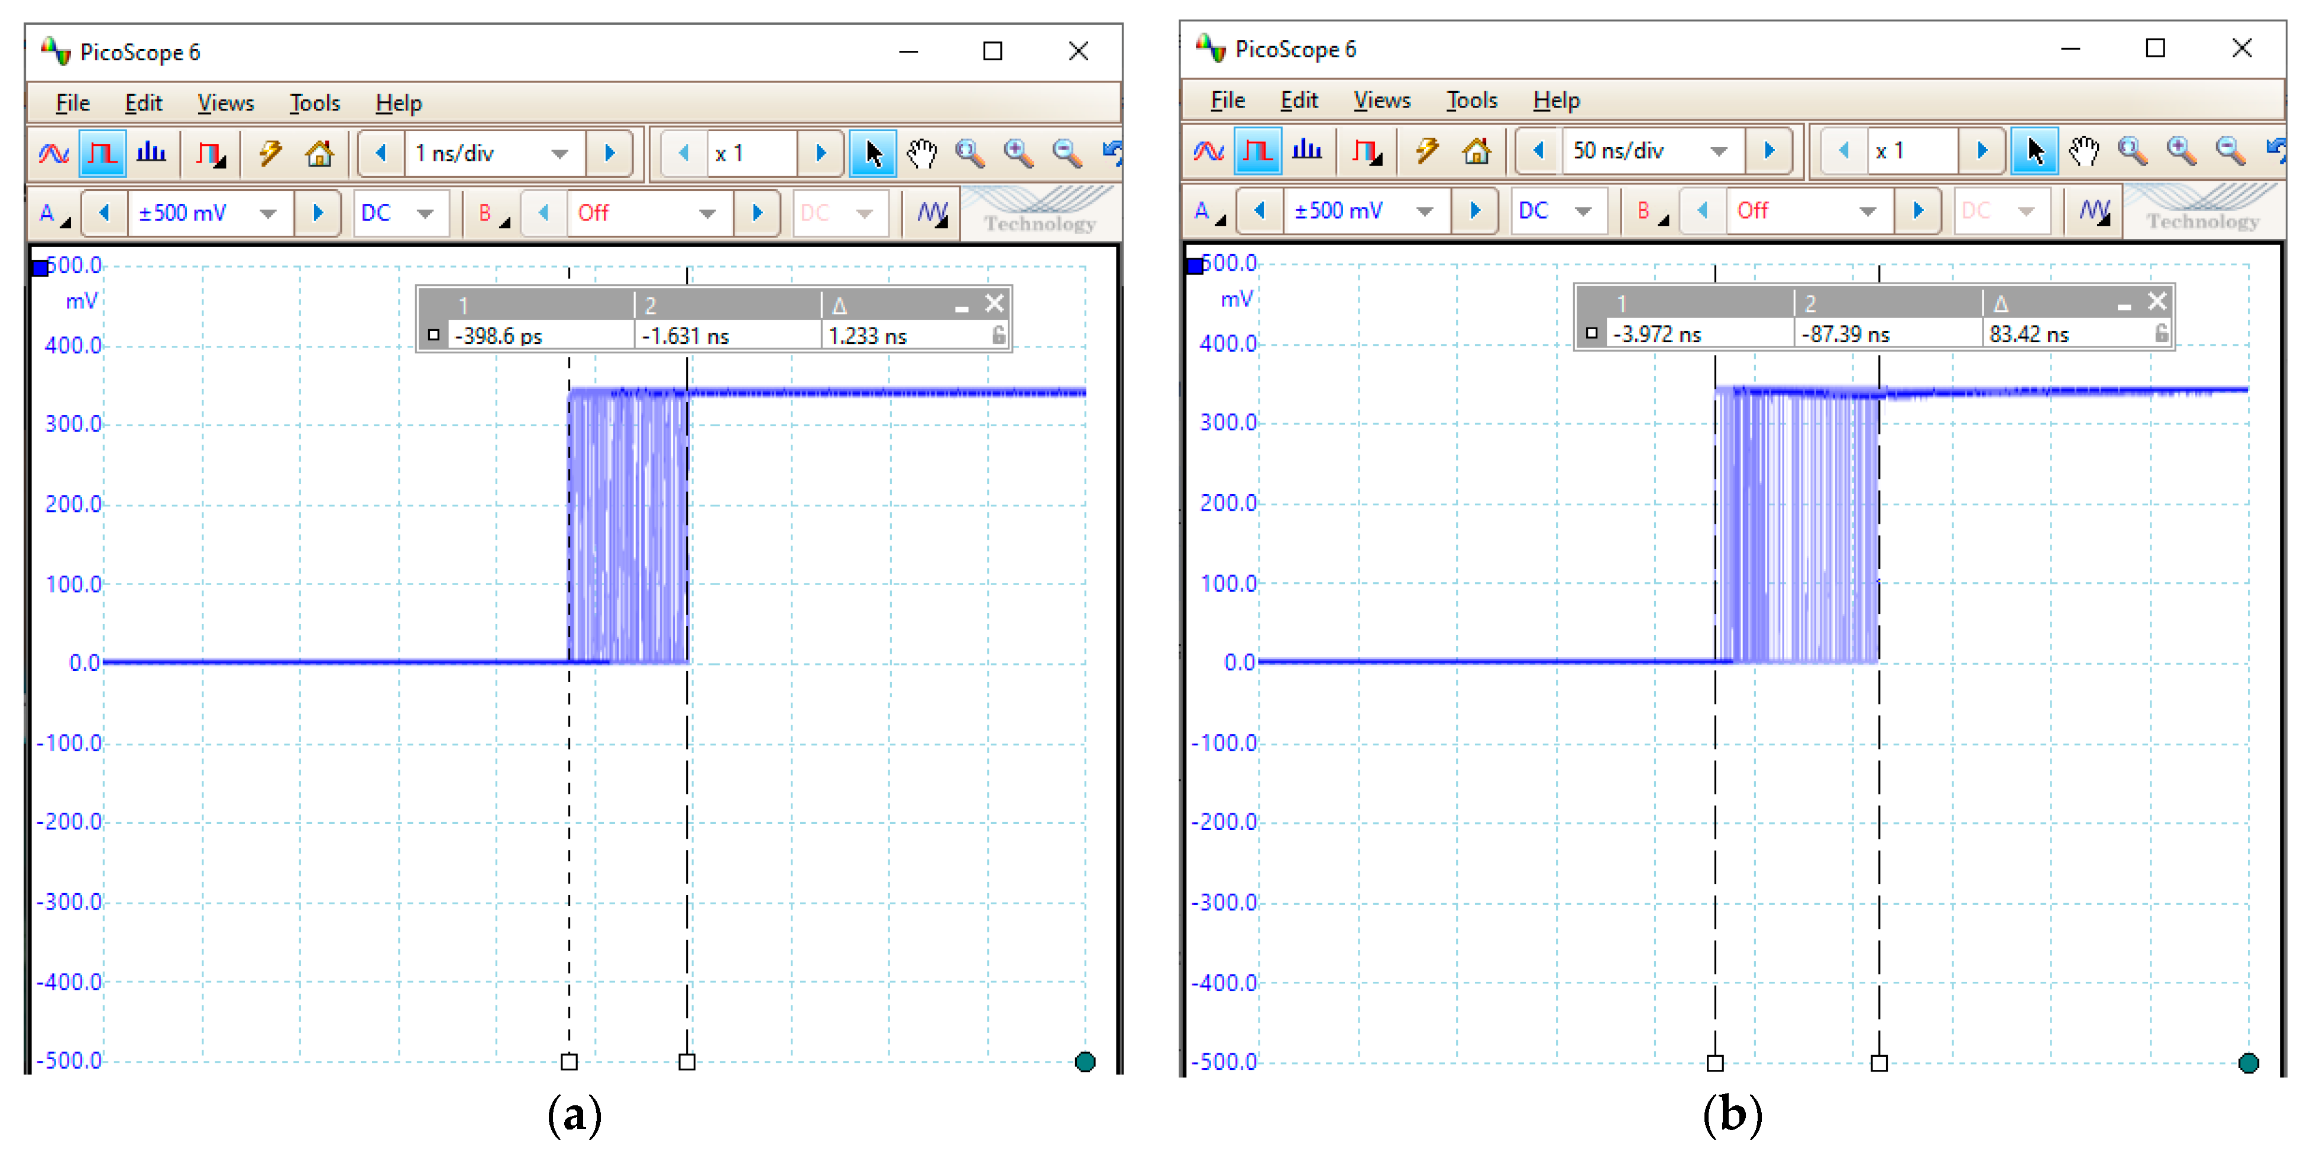Select the hand pan tool in left window
This screenshot has width=2313, height=1152.
[921, 154]
